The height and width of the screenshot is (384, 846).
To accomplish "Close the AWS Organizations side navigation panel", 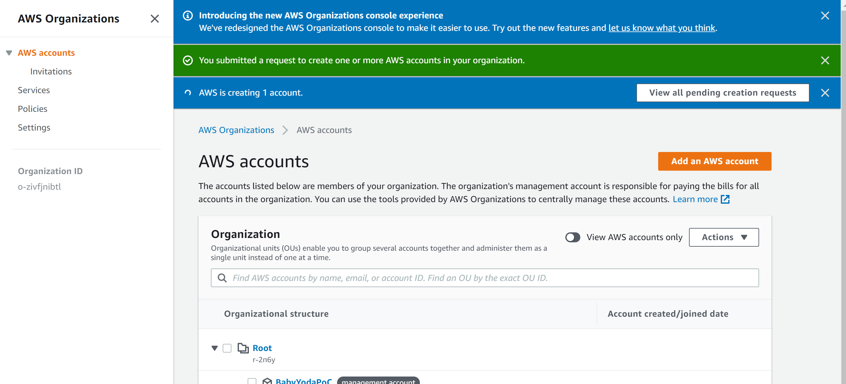I will 155,19.
